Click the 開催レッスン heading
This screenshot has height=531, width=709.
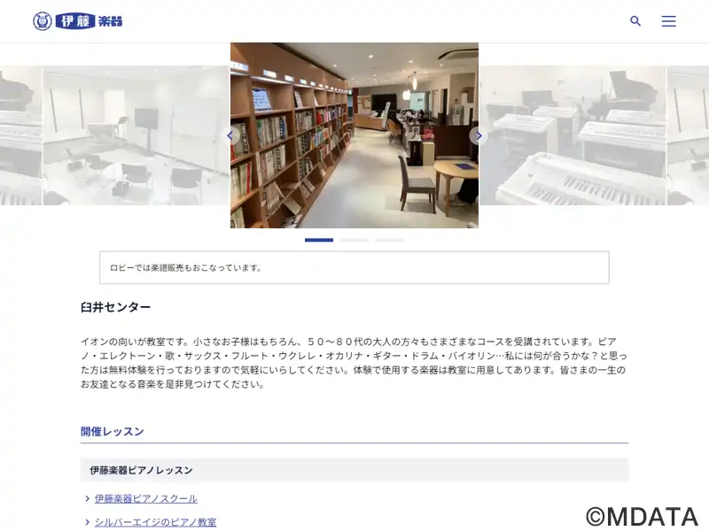click(x=113, y=431)
